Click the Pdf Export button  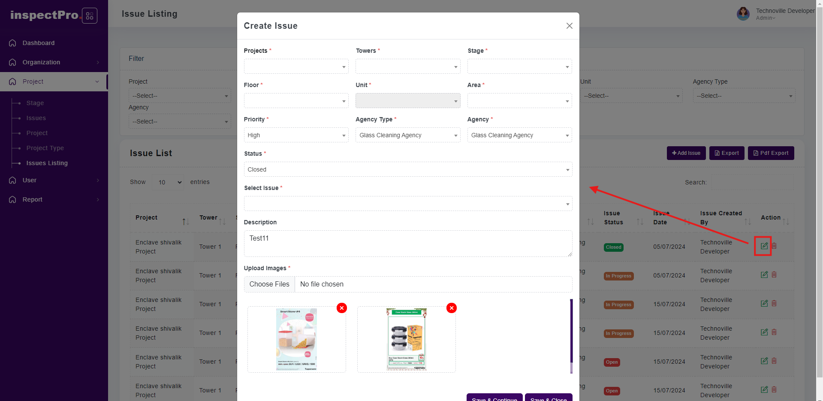[x=771, y=153]
